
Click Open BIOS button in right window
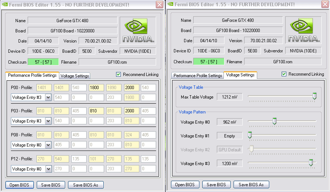tap(185, 184)
